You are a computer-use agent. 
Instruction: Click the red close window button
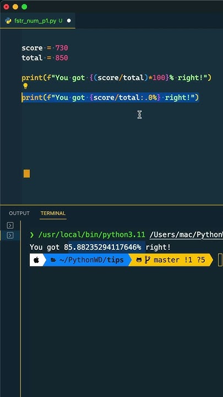(6, 7)
